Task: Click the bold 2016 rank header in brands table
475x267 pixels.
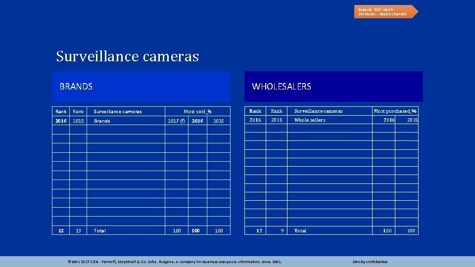Action: [x=61, y=121]
